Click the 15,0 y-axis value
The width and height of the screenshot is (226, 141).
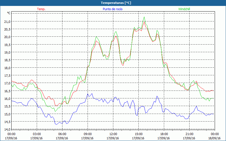[8, 114]
